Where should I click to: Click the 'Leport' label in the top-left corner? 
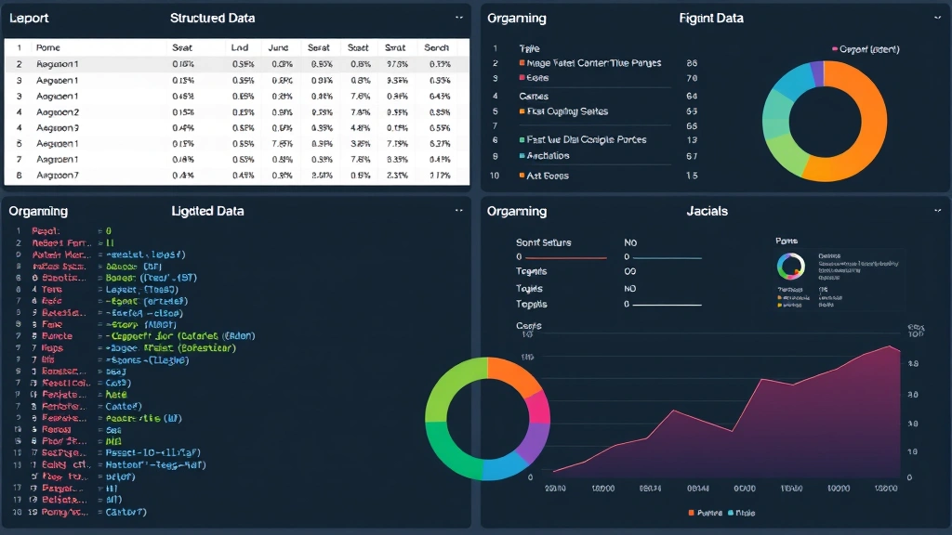29,17
